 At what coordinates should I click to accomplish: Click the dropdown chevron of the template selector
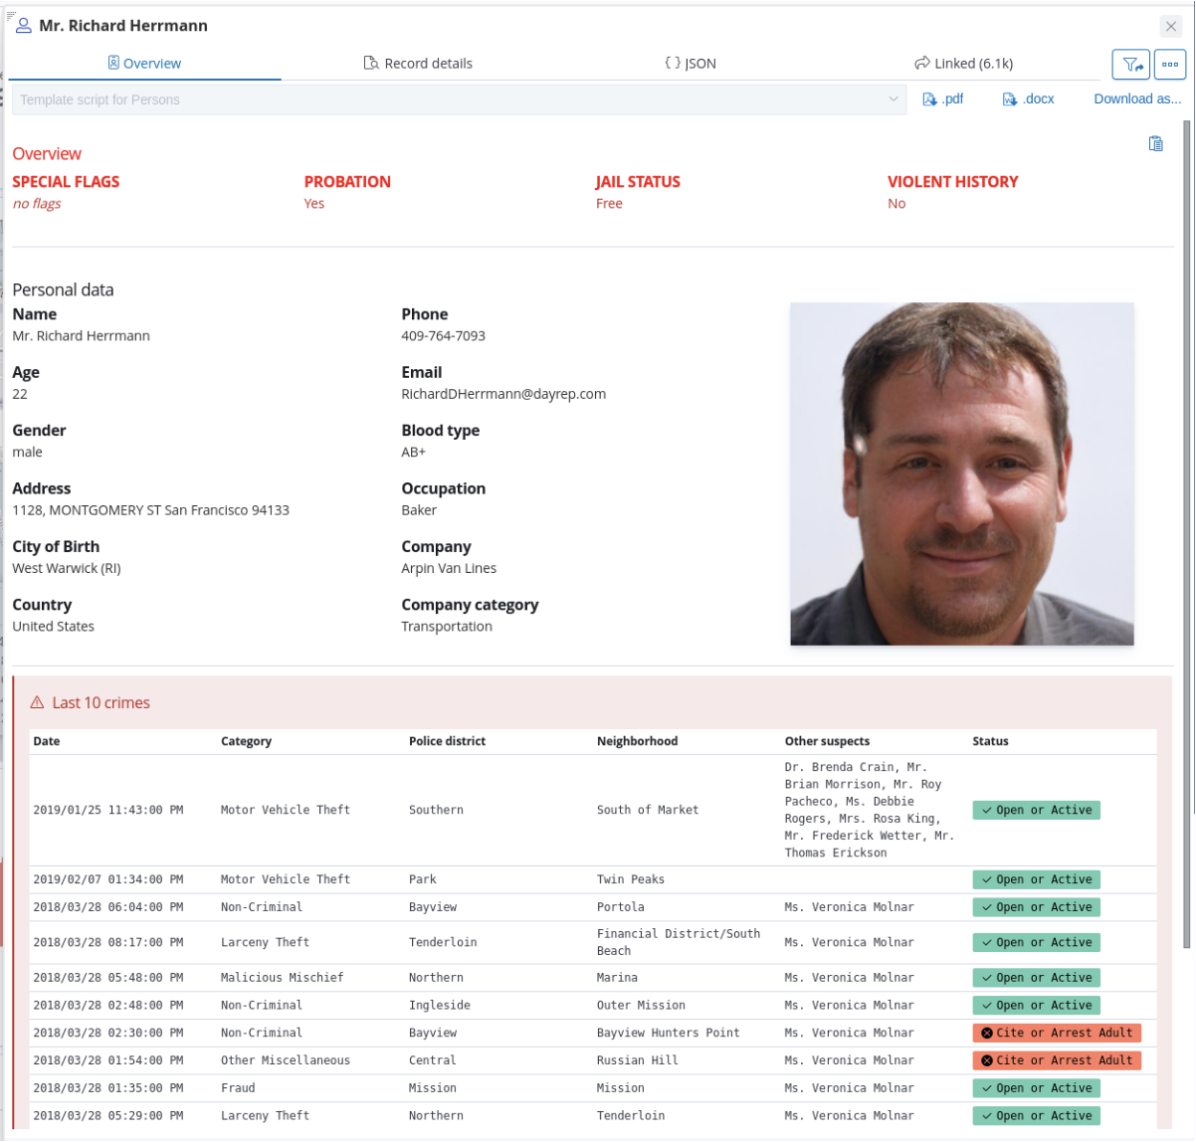point(893,99)
